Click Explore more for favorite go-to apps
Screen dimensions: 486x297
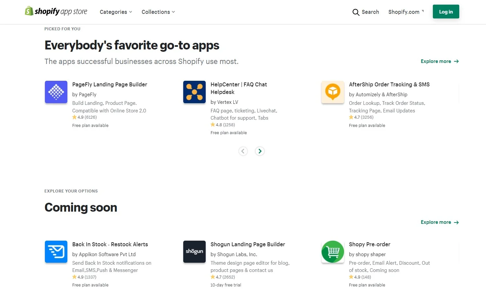coord(439,61)
